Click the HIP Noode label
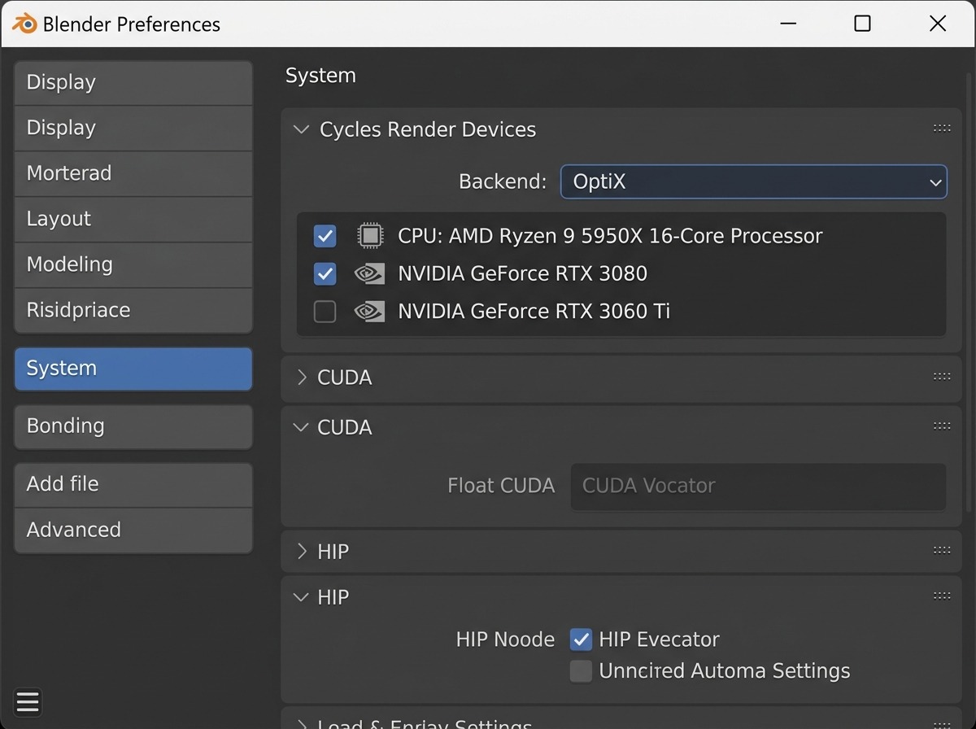The height and width of the screenshot is (729, 976). [x=505, y=640]
